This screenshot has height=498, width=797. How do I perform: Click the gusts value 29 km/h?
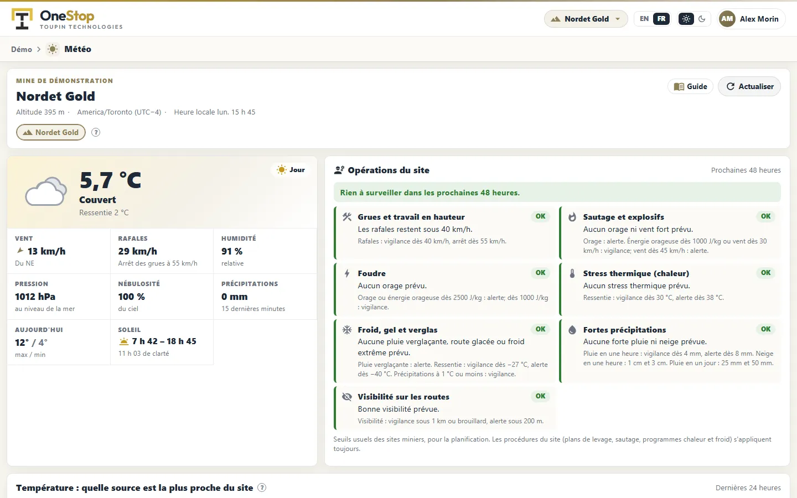137,251
